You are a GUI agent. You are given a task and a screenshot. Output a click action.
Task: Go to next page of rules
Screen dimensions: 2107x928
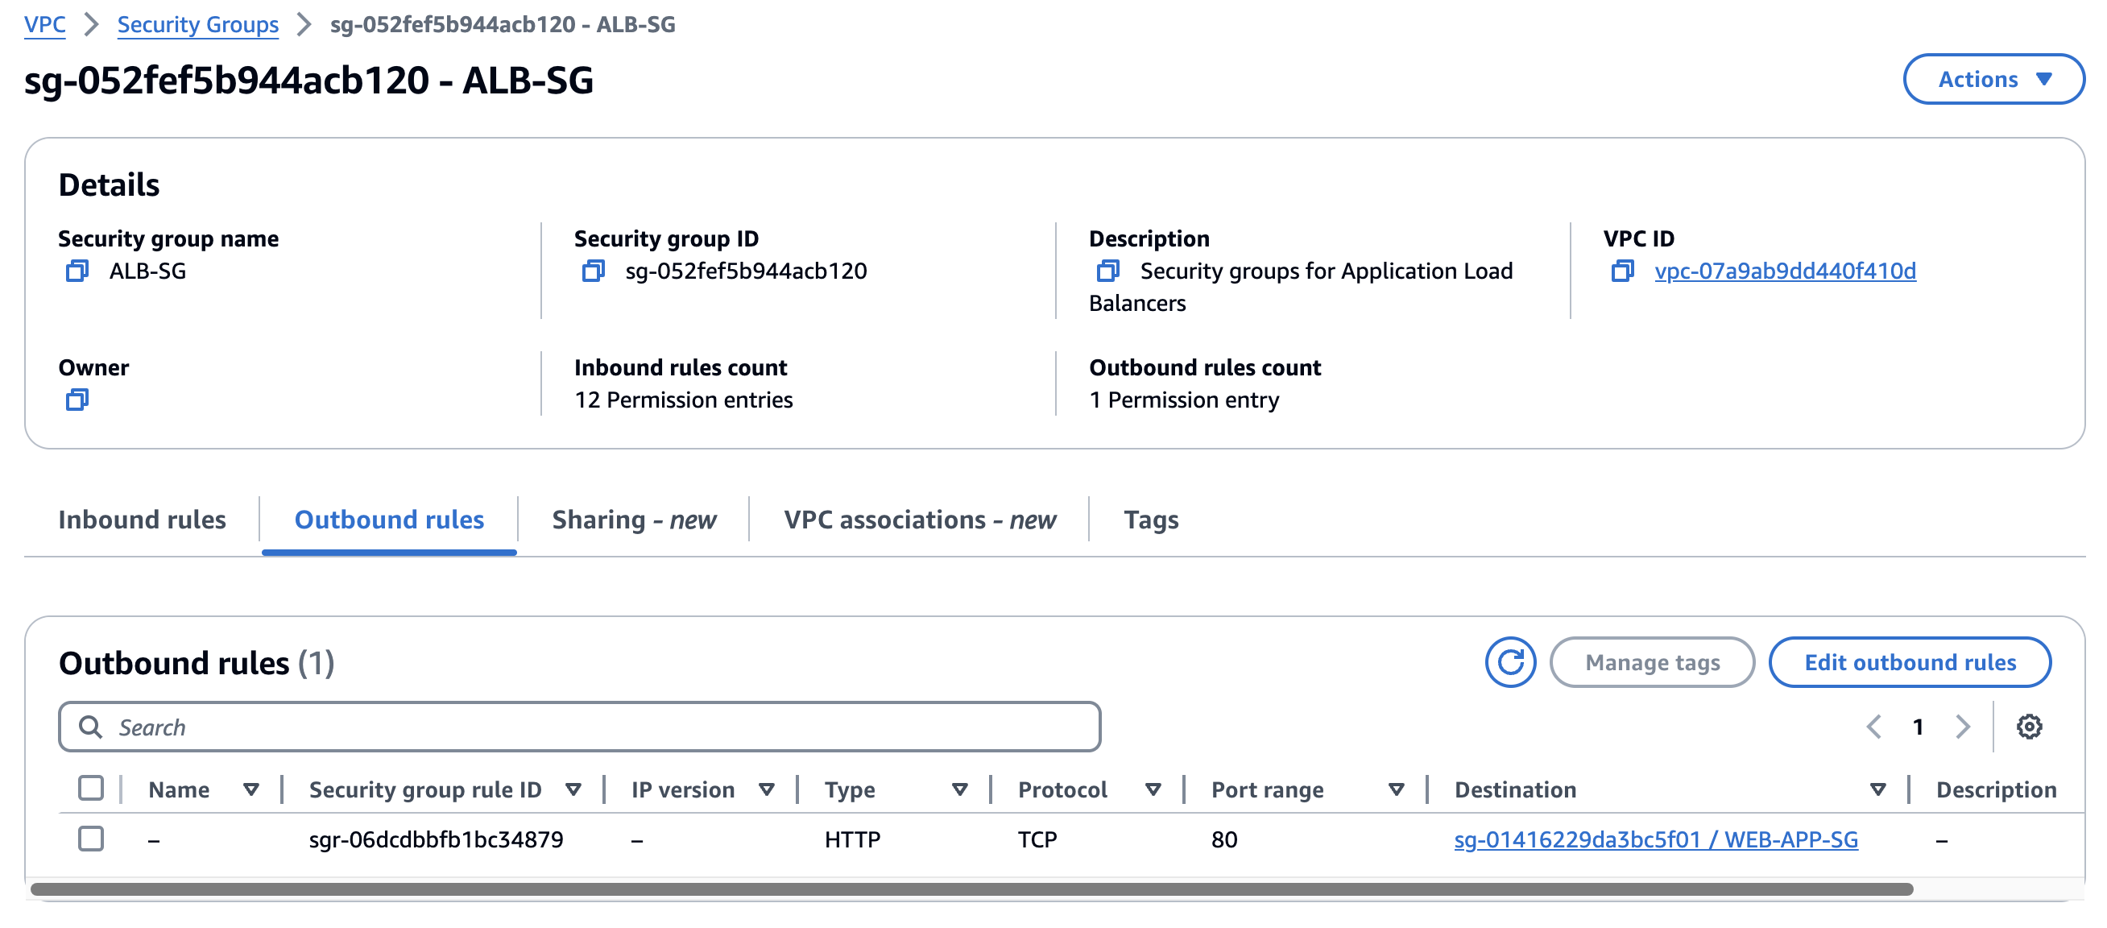1962,727
